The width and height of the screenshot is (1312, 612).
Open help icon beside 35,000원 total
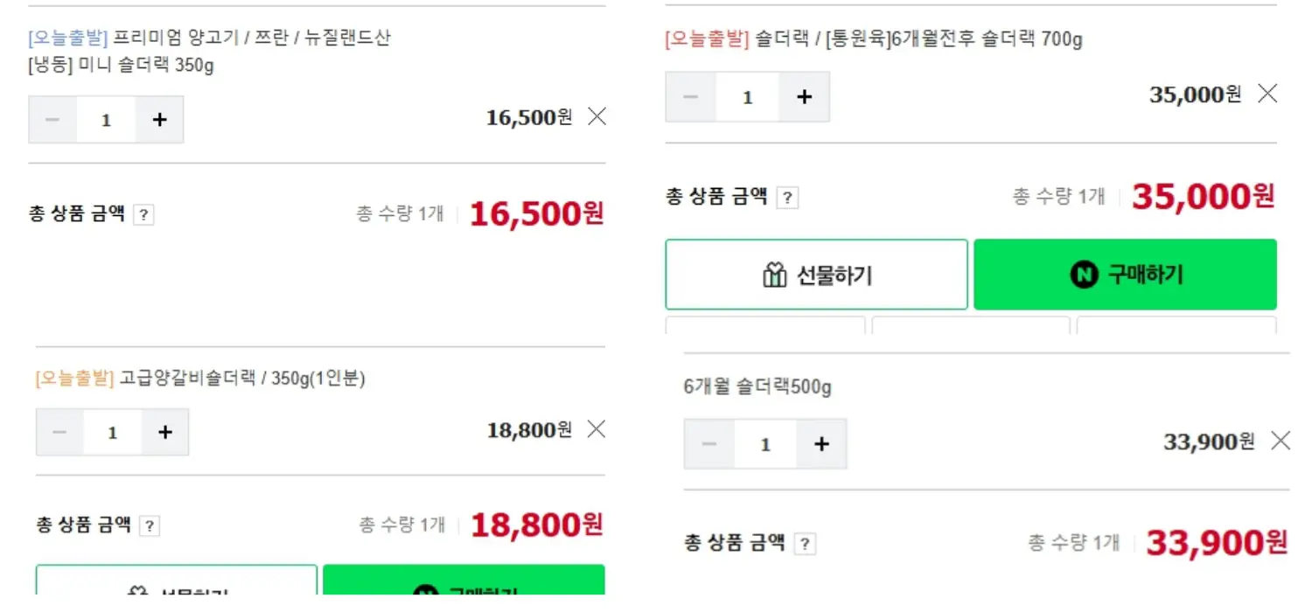pos(787,198)
